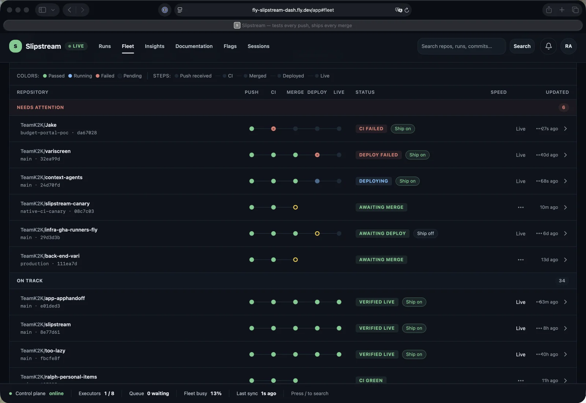Open the browser share icon
This screenshot has height=403, width=586.
549,10
